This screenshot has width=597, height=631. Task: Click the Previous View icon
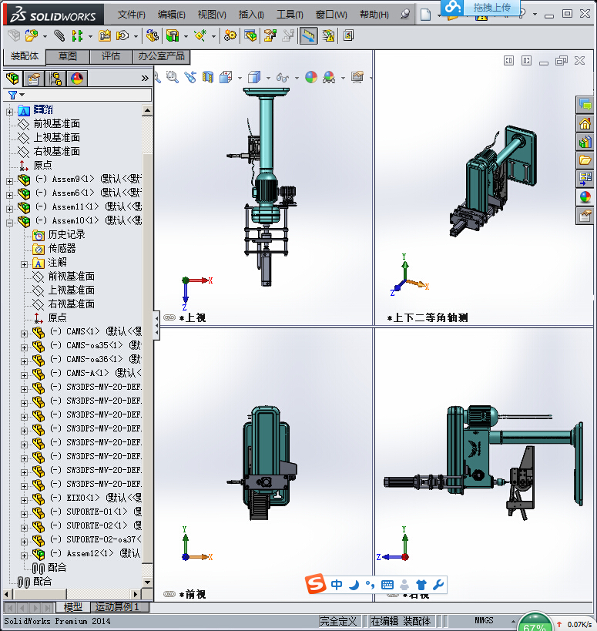pyautogui.click(x=190, y=77)
